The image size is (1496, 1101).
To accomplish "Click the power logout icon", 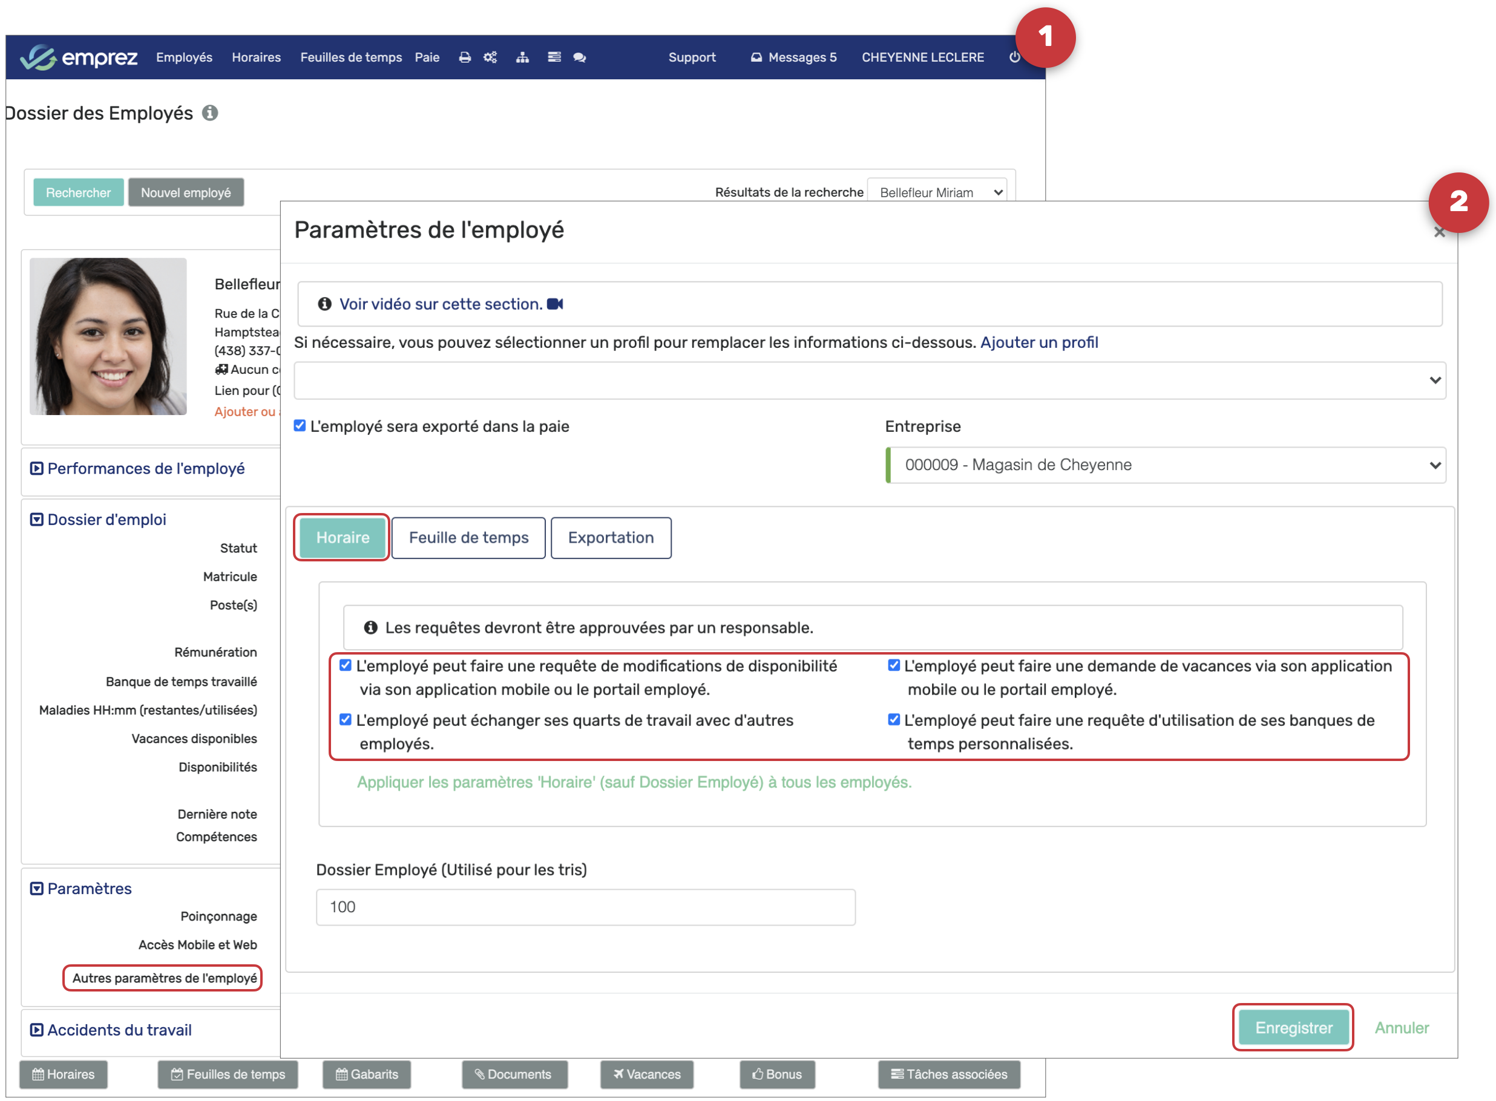I will (1014, 57).
